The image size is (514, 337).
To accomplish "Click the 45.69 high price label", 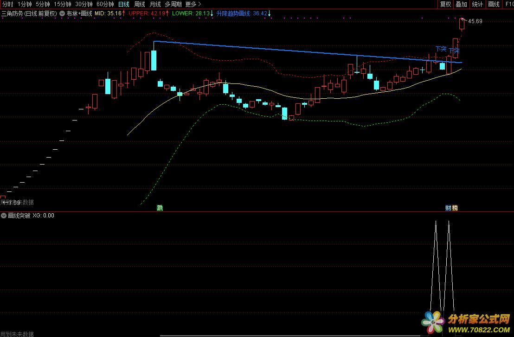I will (475, 21).
